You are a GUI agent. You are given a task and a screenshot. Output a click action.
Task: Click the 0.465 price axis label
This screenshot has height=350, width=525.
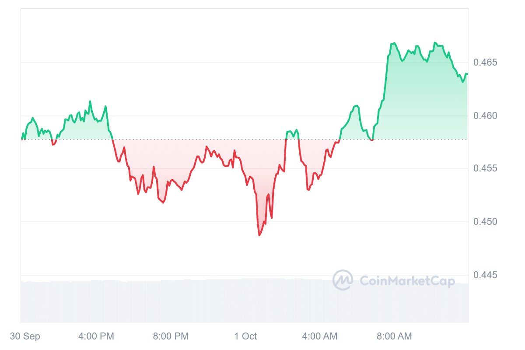[x=485, y=63]
